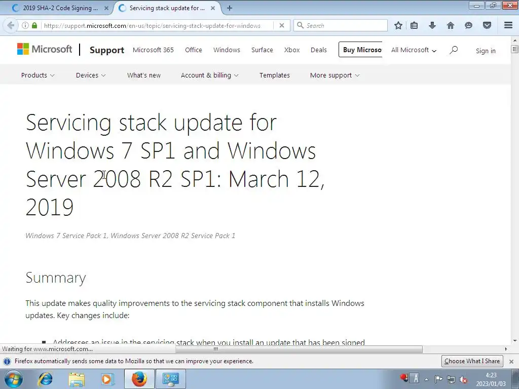Open the Templates link
The height and width of the screenshot is (389, 519).
[275, 75]
